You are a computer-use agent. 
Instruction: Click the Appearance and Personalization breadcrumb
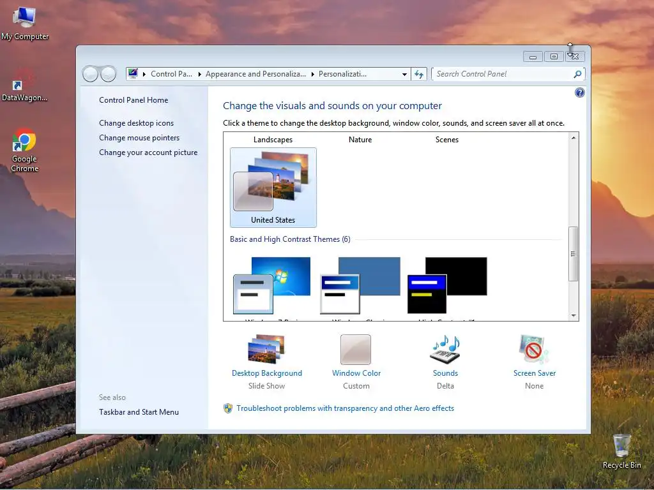[255, 74]
